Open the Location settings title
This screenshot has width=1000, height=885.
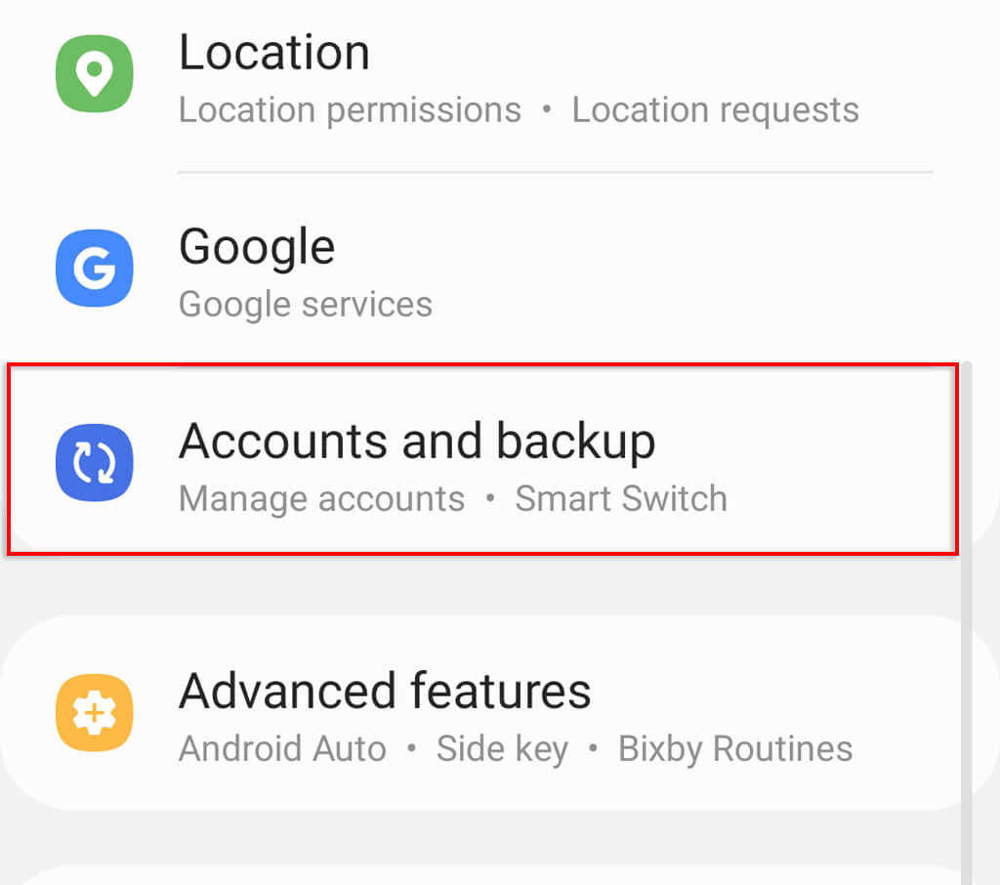(274, 52)
